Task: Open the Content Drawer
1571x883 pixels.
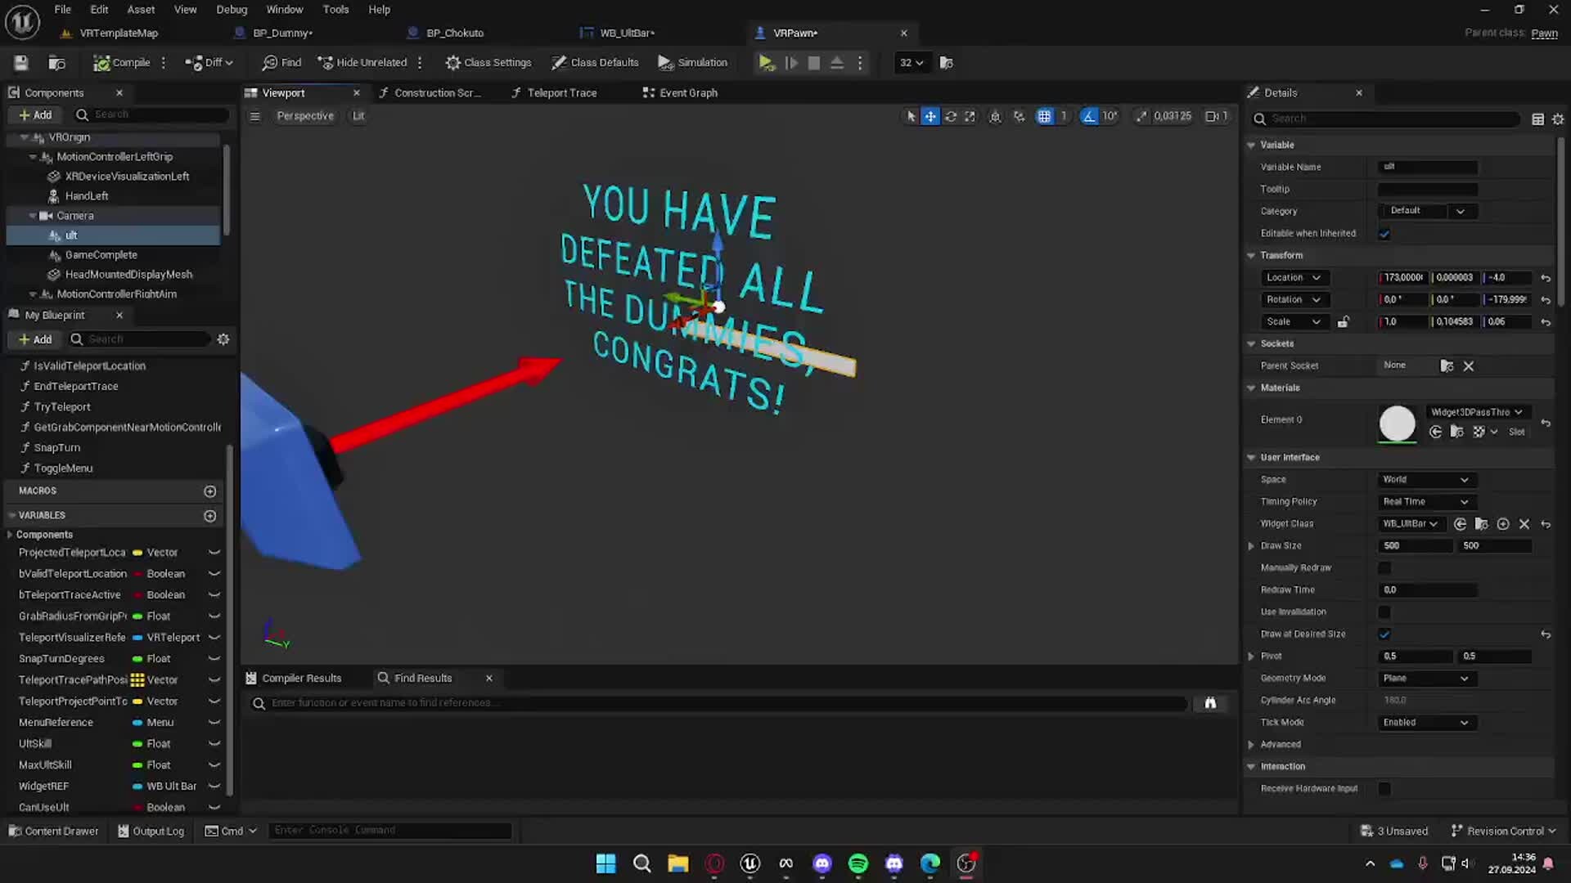Action: [x=53, y=831]
